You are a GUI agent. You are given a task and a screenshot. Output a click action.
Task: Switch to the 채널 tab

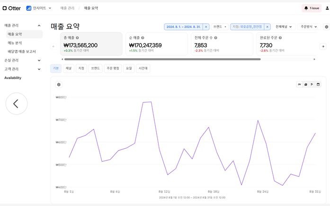[x=69, y=68]
